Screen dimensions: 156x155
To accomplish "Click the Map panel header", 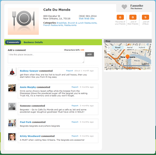I will coord(128,41).
